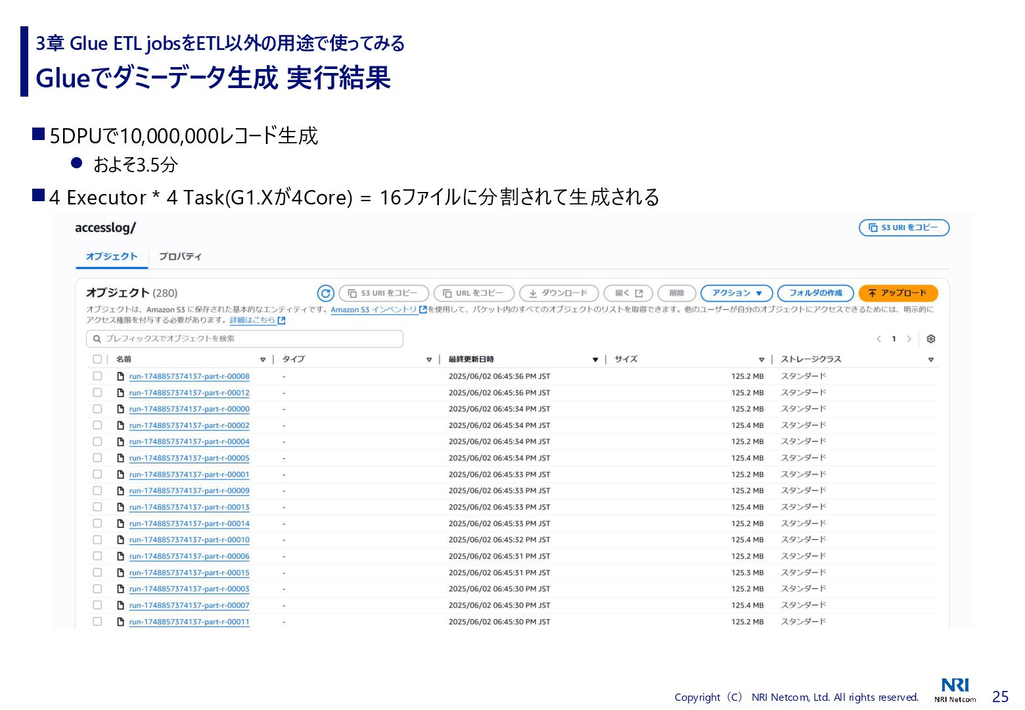
Task: Check the box for run-1748857374137-part-r-00004
Action: [x=97, y=442]
